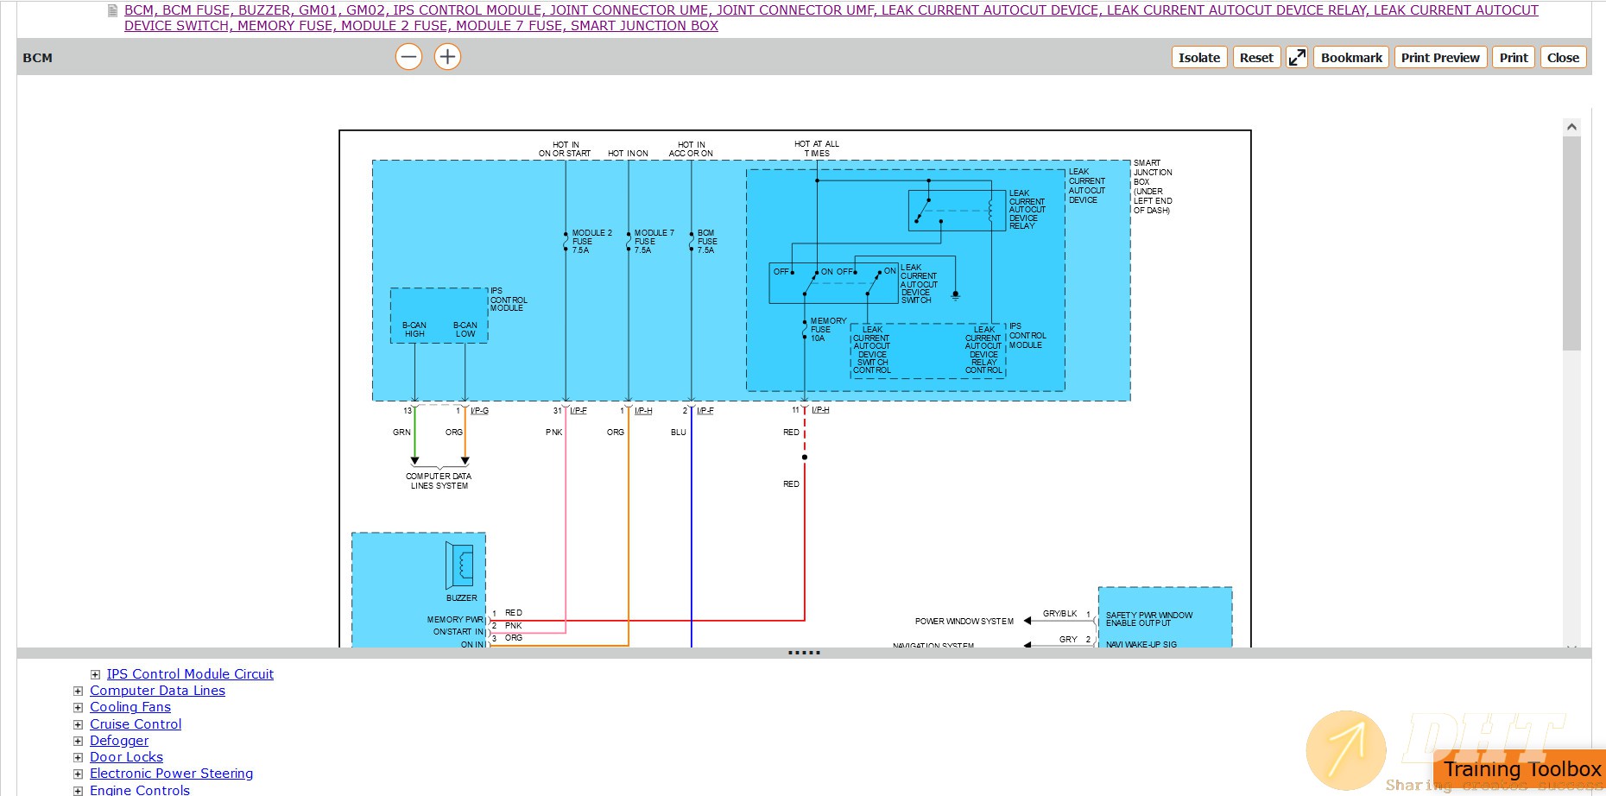Screen dimensions: 1606x796
Task: Click the HOT IN ON OR START label
Action: tap(565, 149)
